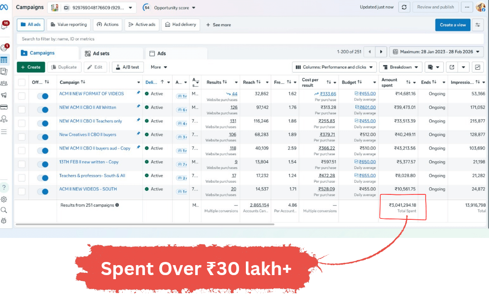Open notifications bell in left sidebar
Viewport: 489px width, 300px height.
(x=5, y=25)
